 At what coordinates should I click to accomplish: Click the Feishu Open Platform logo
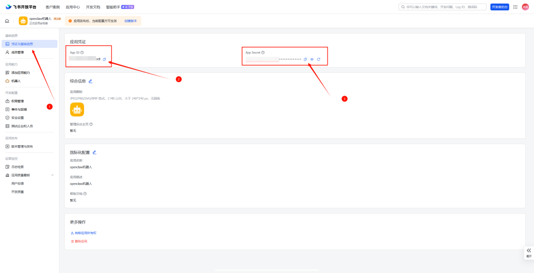point(21,7)
